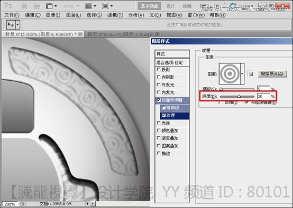Open the status bar info arrow menu

[x=87, y=204]
